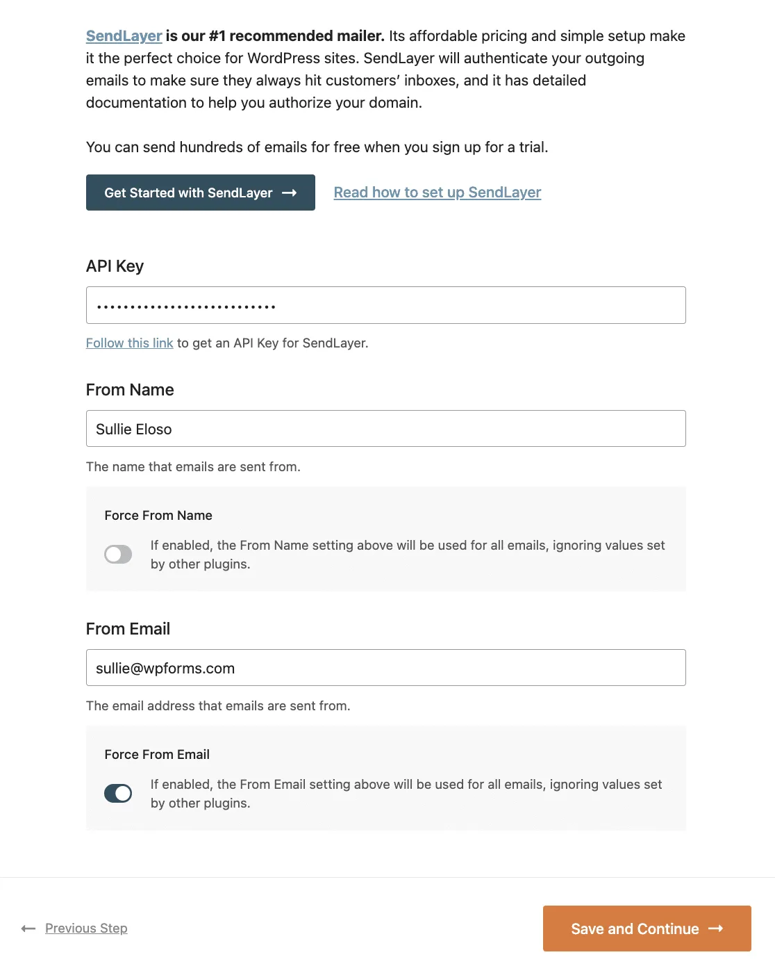Focus the API Key password field
Viewport: 775px width, 973px height.
tap(386, 305)
